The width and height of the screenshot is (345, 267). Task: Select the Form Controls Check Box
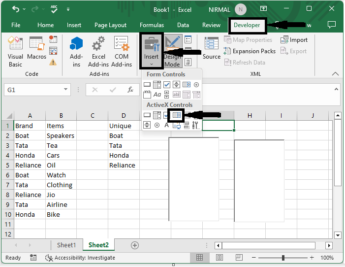[167, 85]
